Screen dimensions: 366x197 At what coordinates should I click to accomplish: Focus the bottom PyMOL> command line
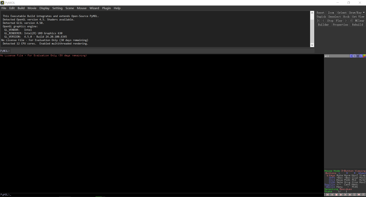click(162, 195)
